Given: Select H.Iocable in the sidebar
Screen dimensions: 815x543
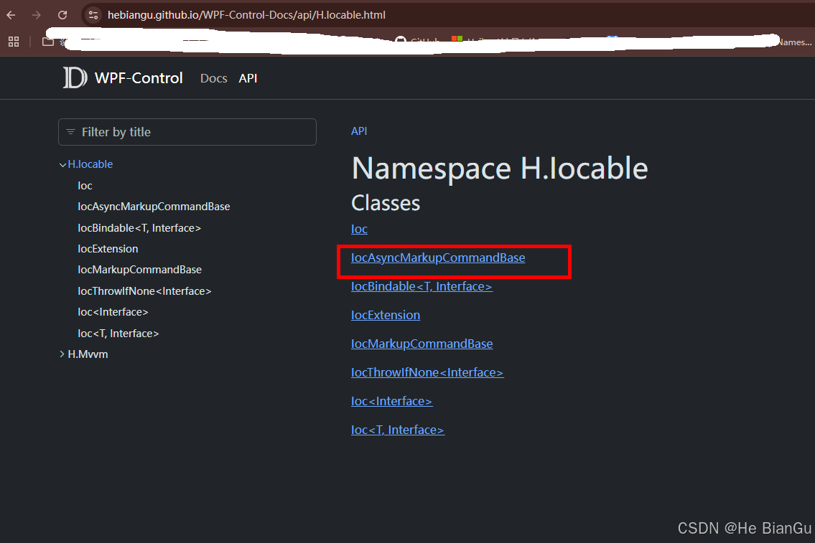Looking at the screenshot, I should point(90,164).
